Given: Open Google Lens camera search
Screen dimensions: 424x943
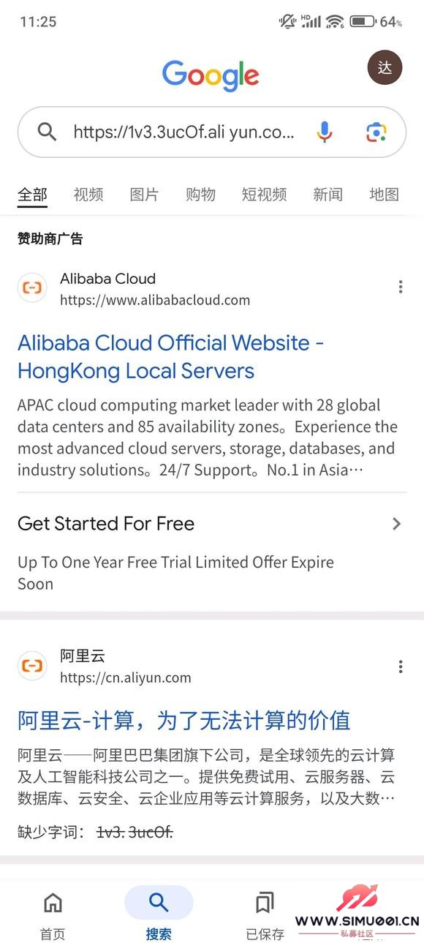Looking at the screenshot, I should pos(376,132).
